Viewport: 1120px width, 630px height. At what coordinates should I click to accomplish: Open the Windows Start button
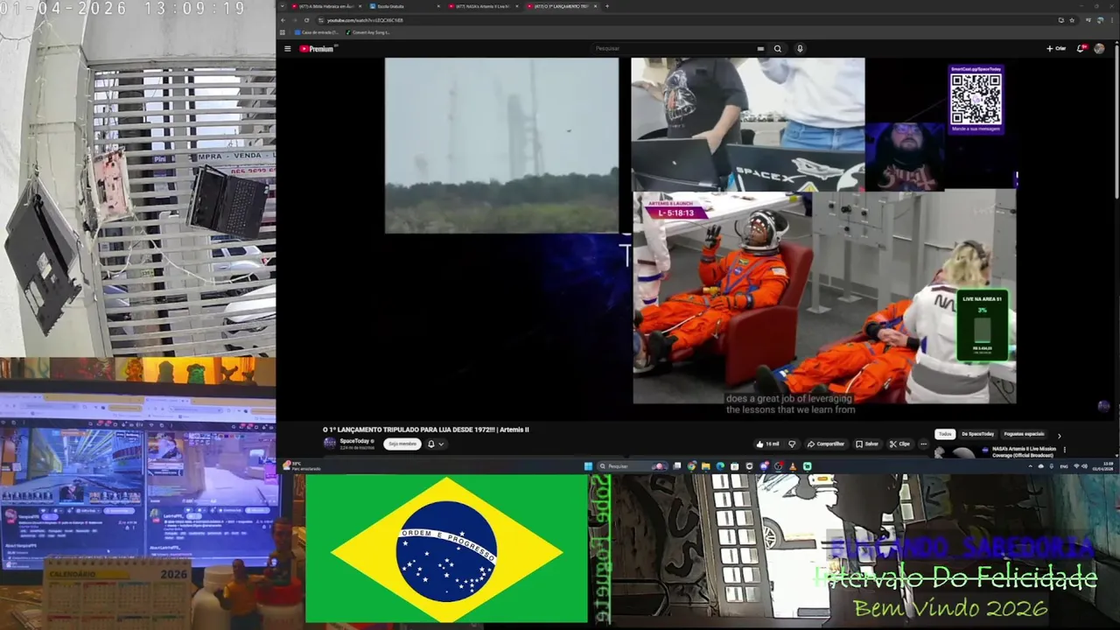coord(588,466)
